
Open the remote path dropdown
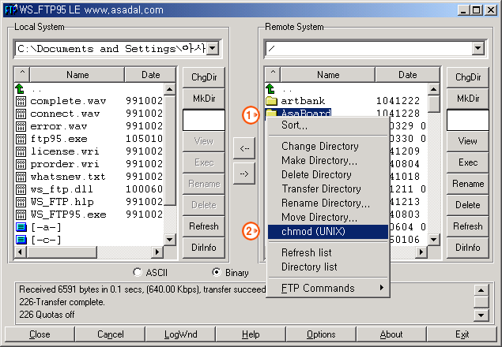click(477, 49)
